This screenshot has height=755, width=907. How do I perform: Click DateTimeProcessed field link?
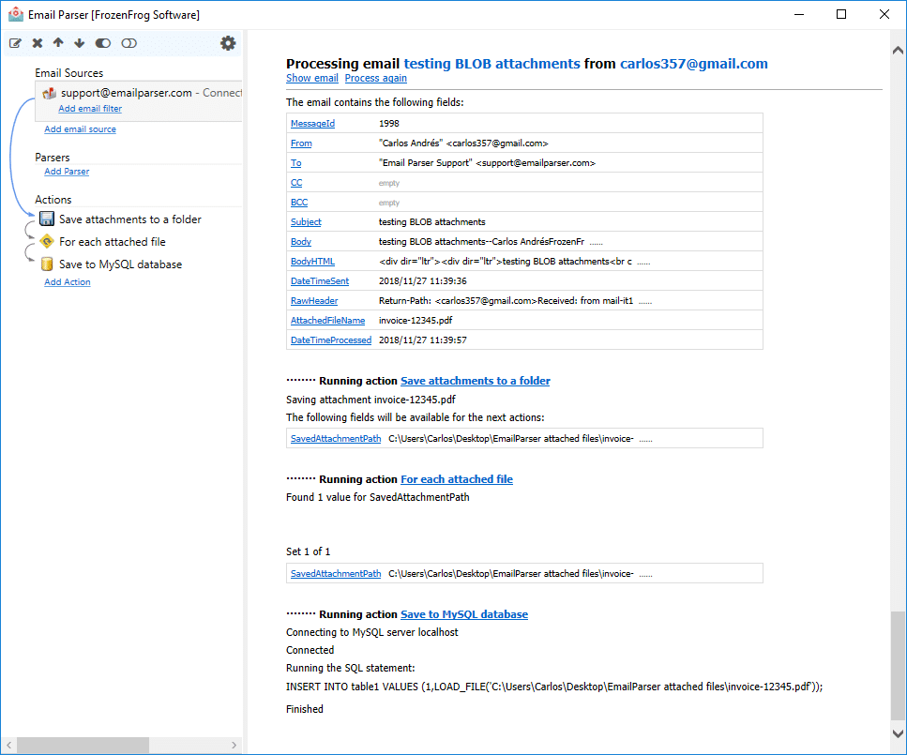click(x=331, y=340)
